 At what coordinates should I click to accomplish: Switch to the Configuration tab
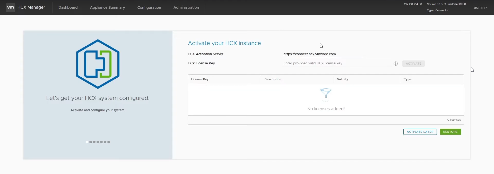[x=149, y=7]
